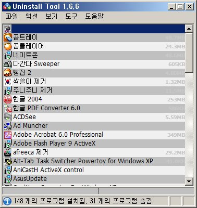
Task: Click the AniCastH ActiveX control icon
Action: click(x=8, y=170)
